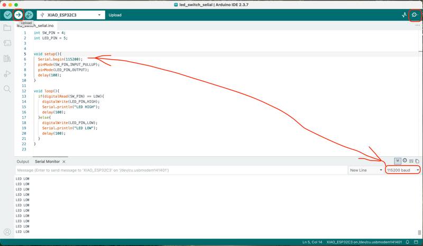Click the pinMode(SW_PIN,INPUT_PULLUP) line
This screenshot has height=246, width=423.
[69, 64]
